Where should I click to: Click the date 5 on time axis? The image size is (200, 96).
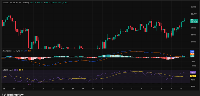point(132,89)
